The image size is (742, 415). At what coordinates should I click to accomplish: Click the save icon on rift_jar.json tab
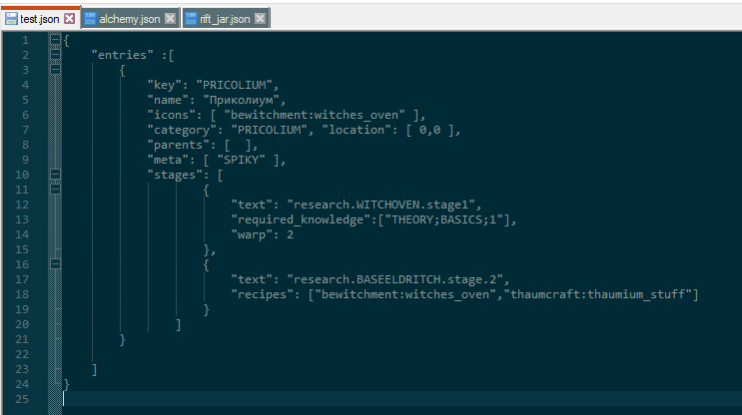pyautogui.click(x=191, y=19)
